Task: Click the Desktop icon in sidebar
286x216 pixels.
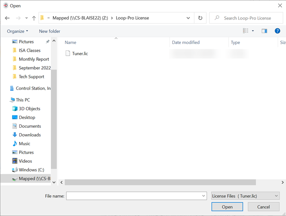Action: (x=14, y=117)
